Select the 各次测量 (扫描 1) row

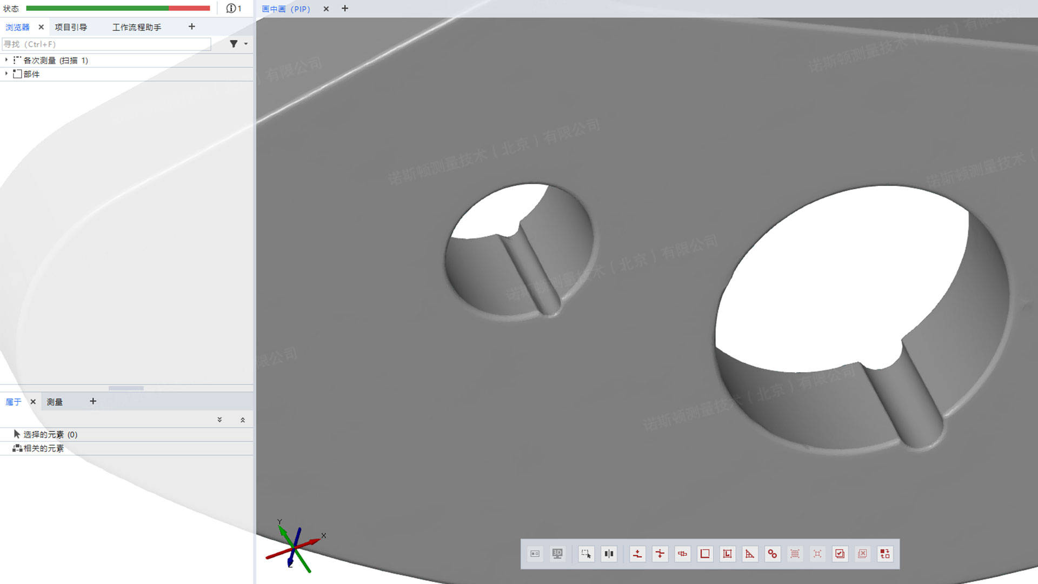pos(127,60)
